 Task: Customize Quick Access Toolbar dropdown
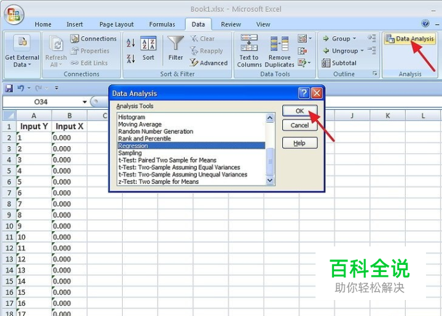click(x=57, y=88)
